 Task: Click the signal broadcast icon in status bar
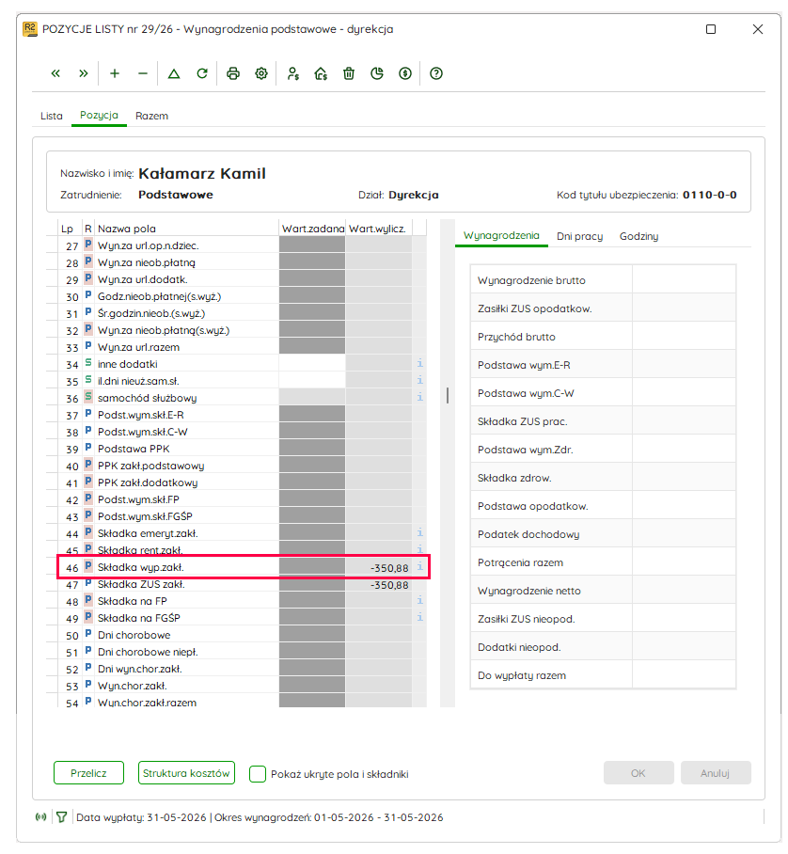[40, 817]
